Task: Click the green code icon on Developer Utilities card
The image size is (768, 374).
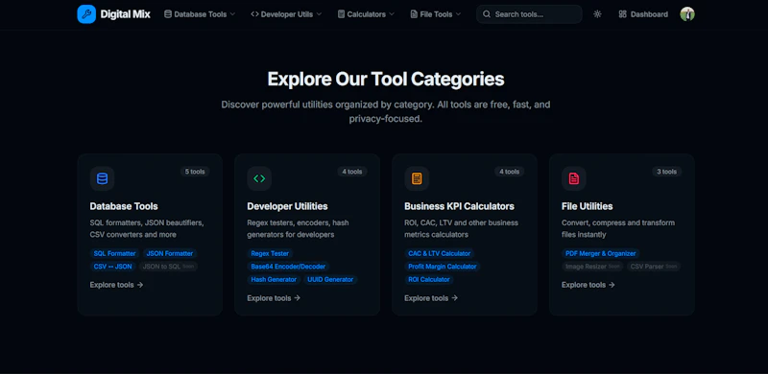Action: 259,178
